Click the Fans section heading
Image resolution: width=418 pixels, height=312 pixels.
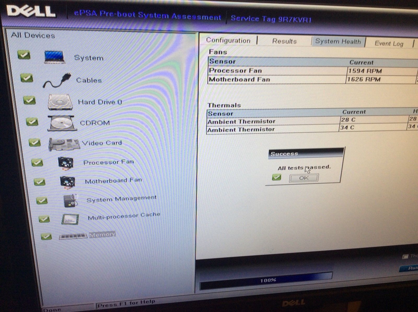pyautogui.click(x=218, y=52)
